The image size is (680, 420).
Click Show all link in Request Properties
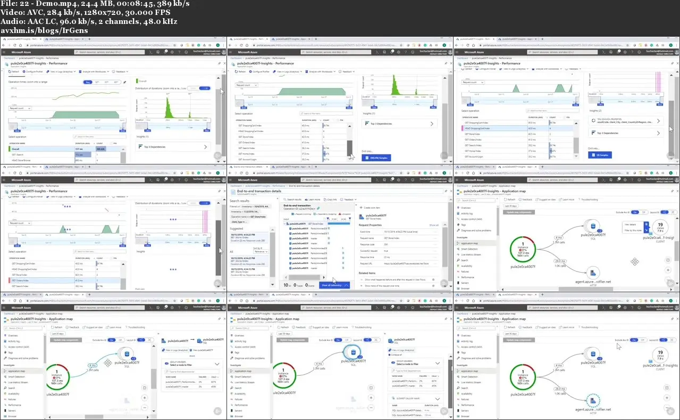[x=434, y=225]
